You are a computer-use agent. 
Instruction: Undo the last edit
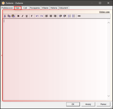(x=37, y=16)
